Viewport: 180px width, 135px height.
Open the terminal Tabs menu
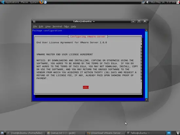click(x=66, y=26)
